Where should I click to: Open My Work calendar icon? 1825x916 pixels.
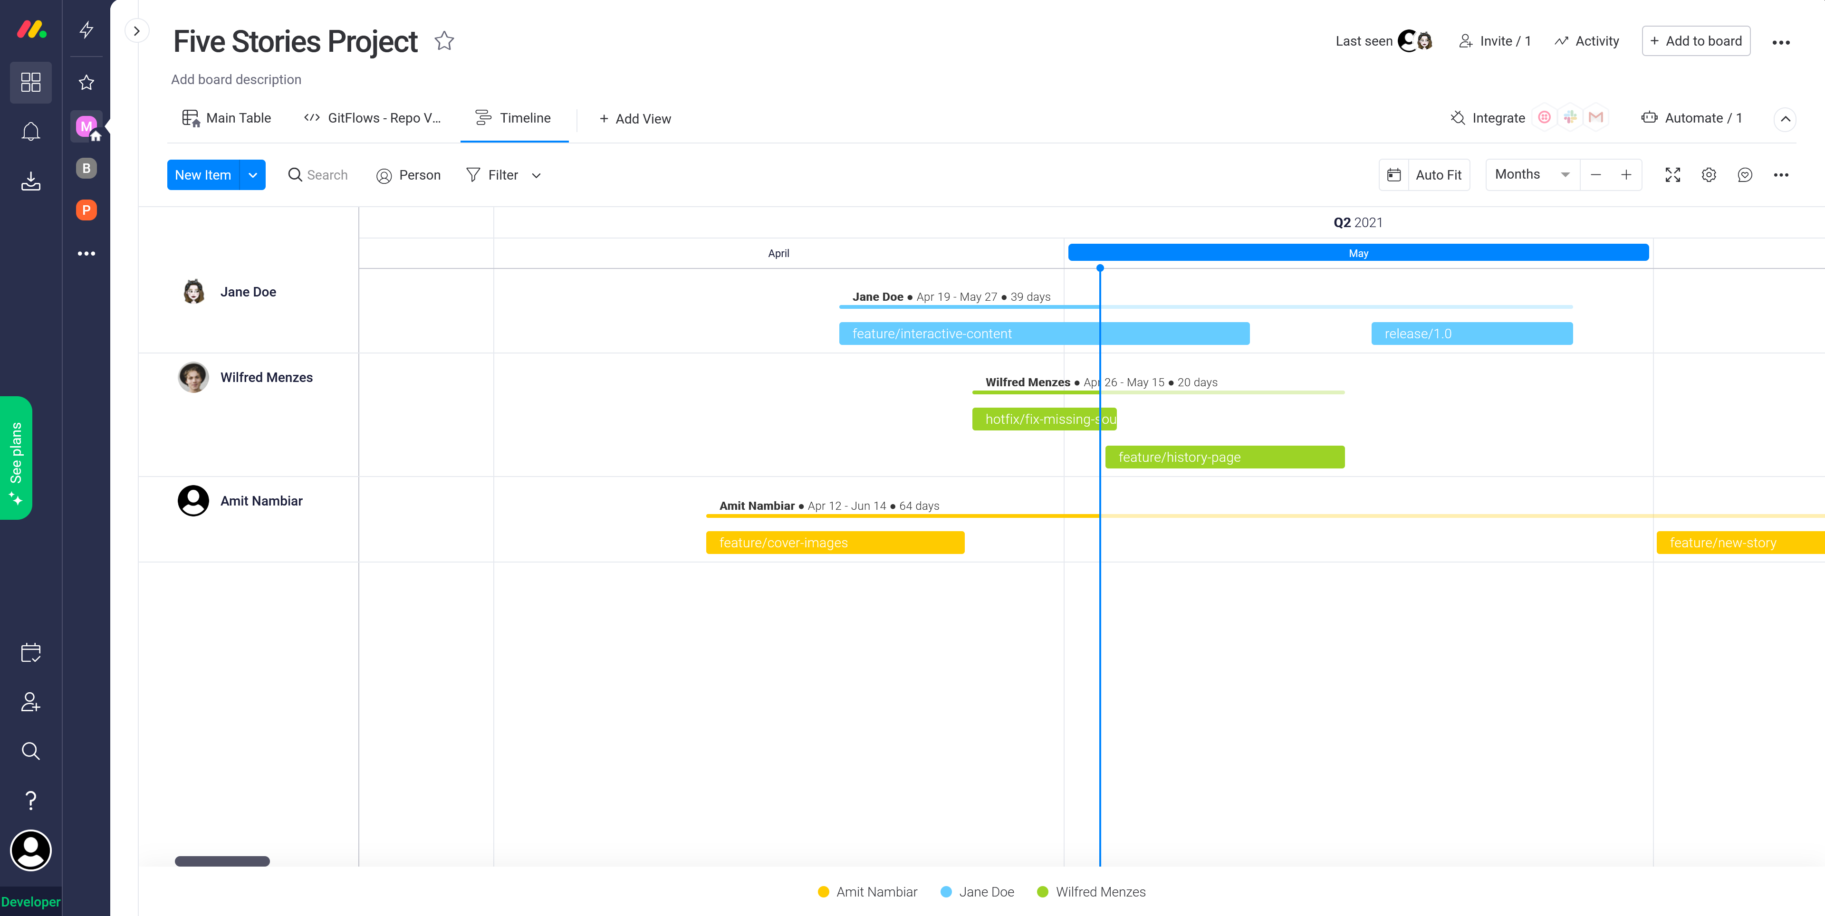[x=30, y=652]
